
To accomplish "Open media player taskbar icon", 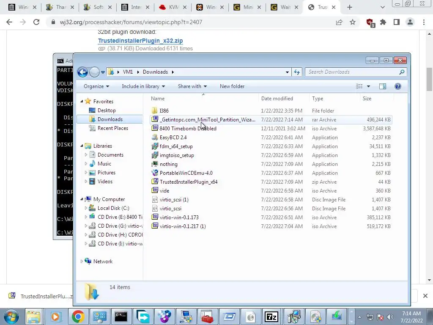I will pyautogui.click(x=55, y=317).
